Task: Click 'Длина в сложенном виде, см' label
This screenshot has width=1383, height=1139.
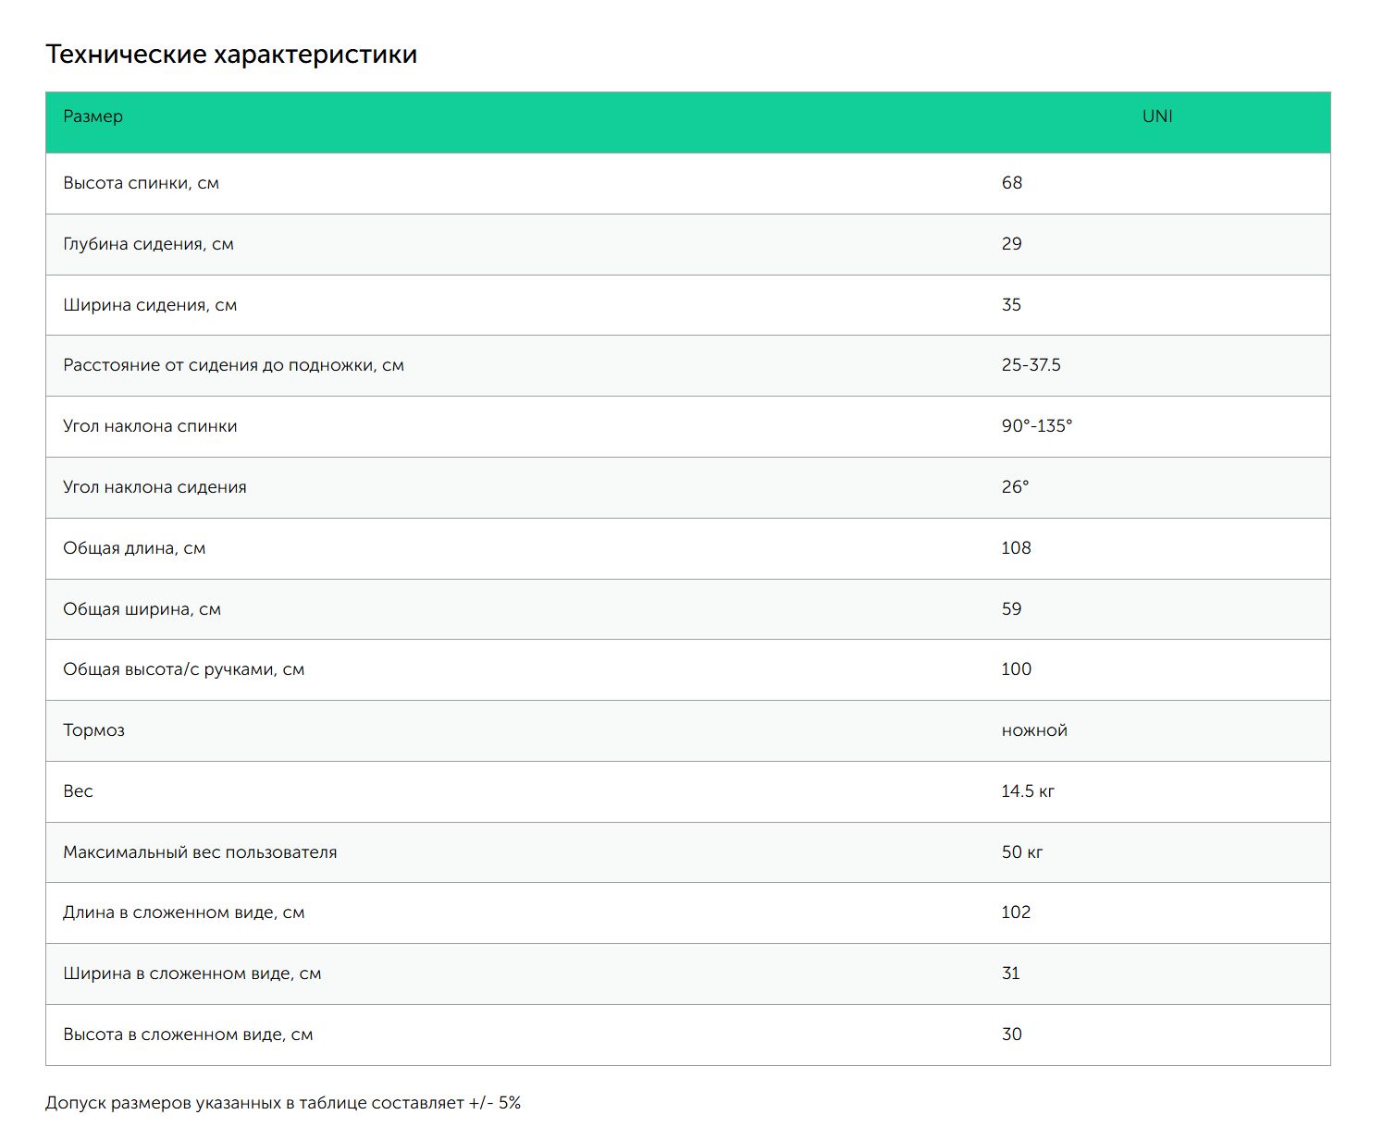Action: click(183, 912)
